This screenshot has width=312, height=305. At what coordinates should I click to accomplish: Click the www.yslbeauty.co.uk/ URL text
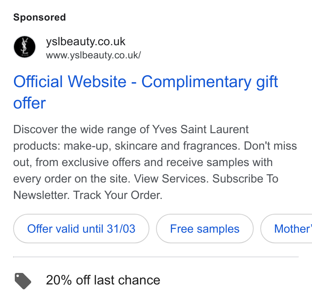pyautogui.click(x=93, y=55)
